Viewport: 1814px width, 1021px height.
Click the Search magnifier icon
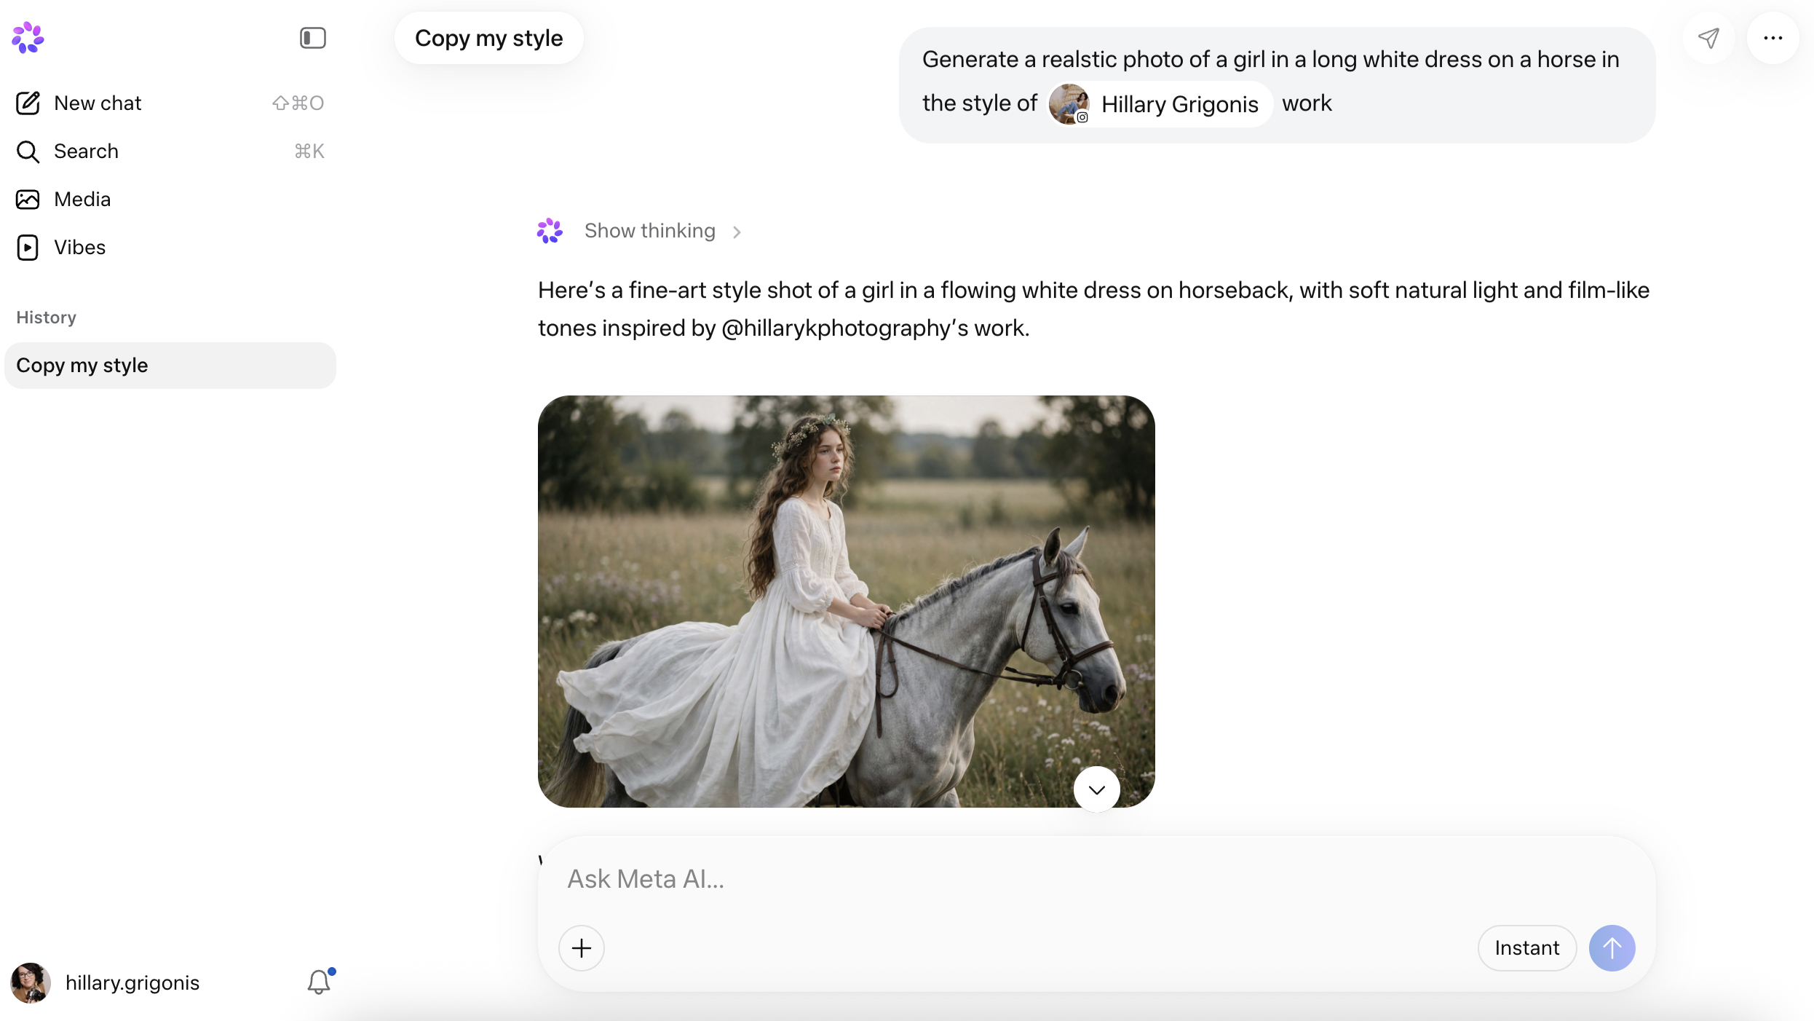28,151
